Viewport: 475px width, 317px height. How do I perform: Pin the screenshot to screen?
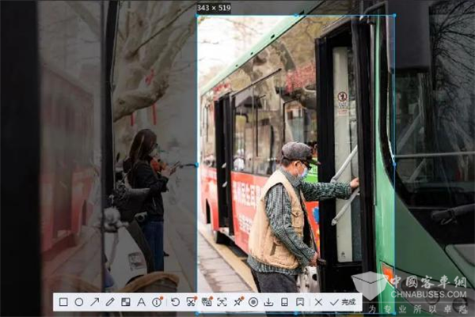[237, 302]
